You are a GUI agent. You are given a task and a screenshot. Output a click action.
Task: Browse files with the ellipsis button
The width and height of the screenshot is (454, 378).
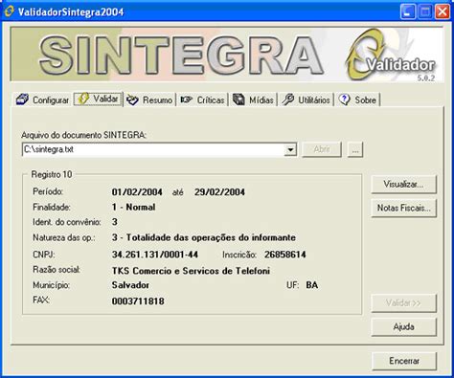coord(355,149)
